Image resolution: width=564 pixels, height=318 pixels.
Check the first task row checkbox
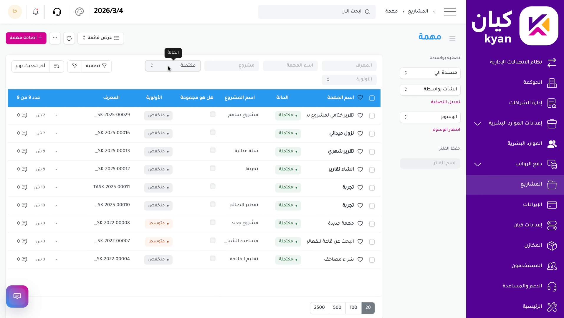(x=372, y=115)
